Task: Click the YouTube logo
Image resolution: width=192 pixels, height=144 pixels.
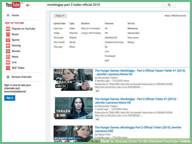Action: [13, 5]
